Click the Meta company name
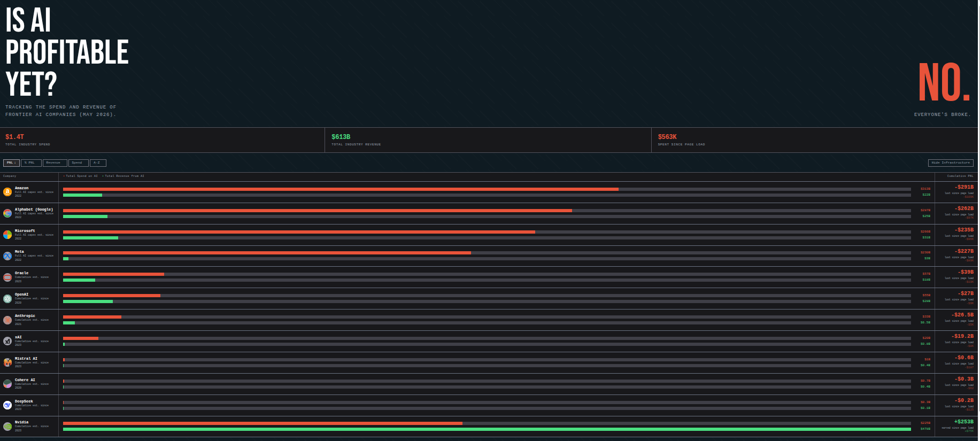980x441 pixels. pos(19,252)
